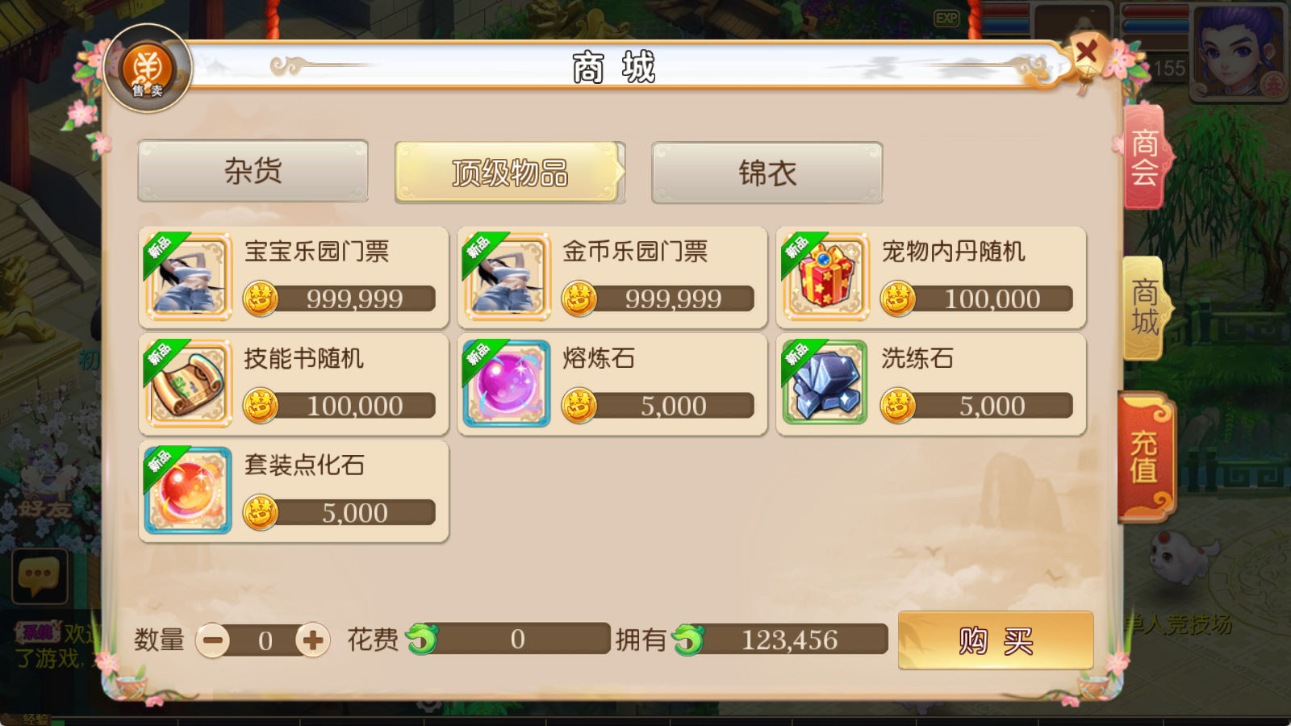
Task: Open the 售卖 sell icon at top left
Action: click(x=148, y=69)
